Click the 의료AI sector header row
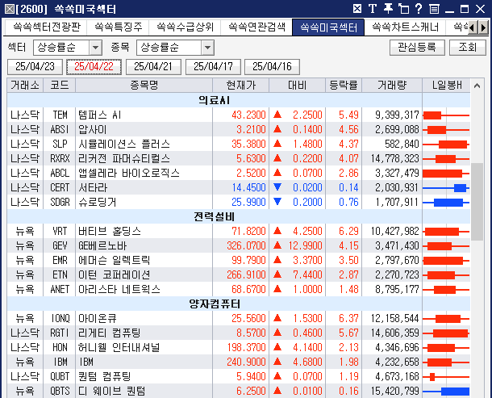The width and height of the screenshot is (492, 398). tap(215, 100)
